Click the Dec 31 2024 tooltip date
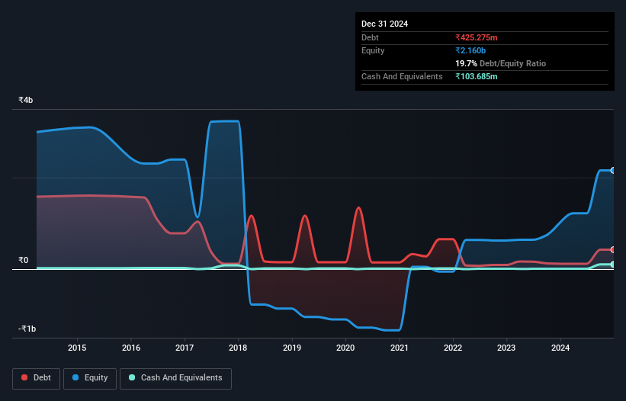The height and width of the screenshot is (401, 626). 384,24
